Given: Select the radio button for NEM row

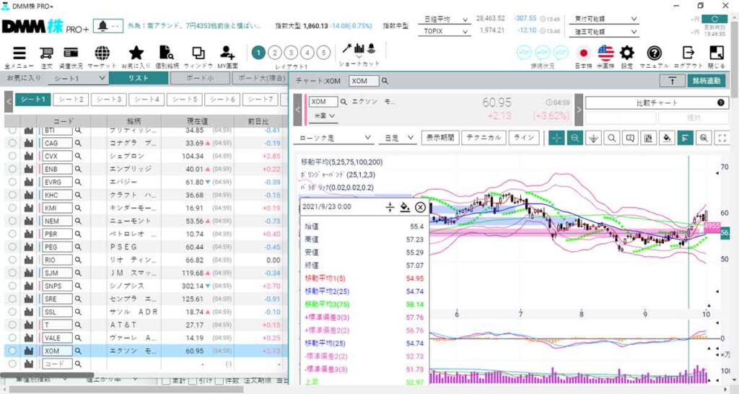Looking at the screenshot, I should 12,221.
